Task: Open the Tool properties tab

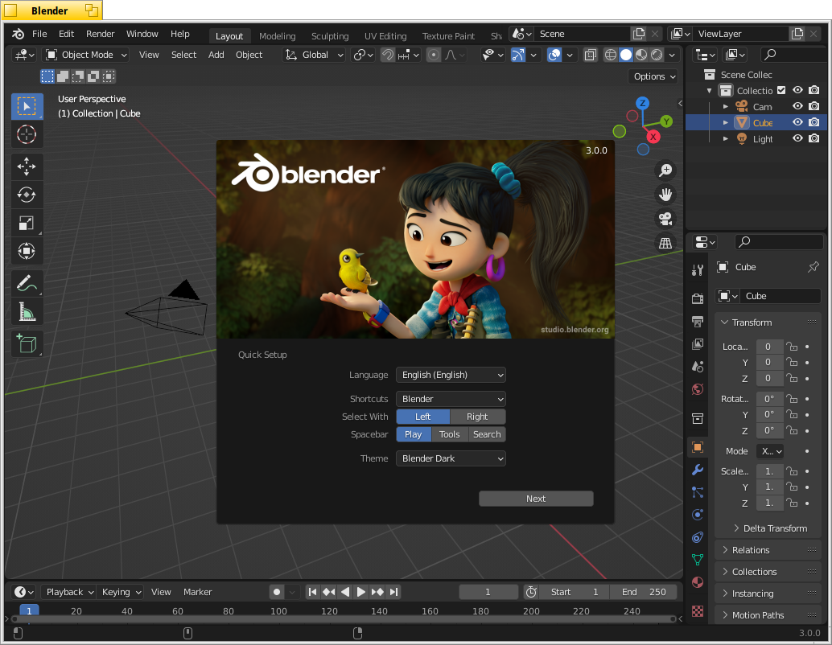Action: pyautogui.click(x=698, y=270)
